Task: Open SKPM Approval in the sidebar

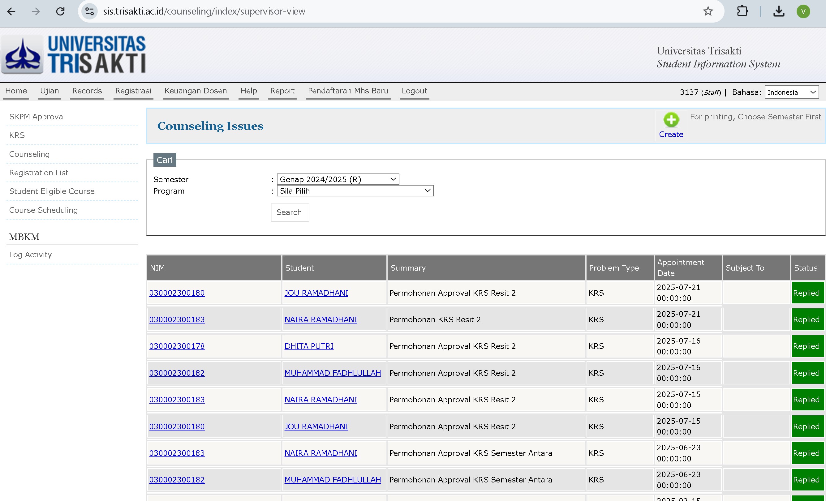Action: [37, 117]
